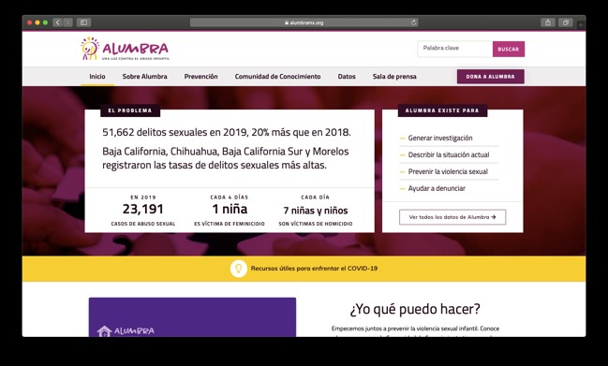Click the Safari back arrow button
The height and width of the screenshot is (366, 608).
click(57, 22)
